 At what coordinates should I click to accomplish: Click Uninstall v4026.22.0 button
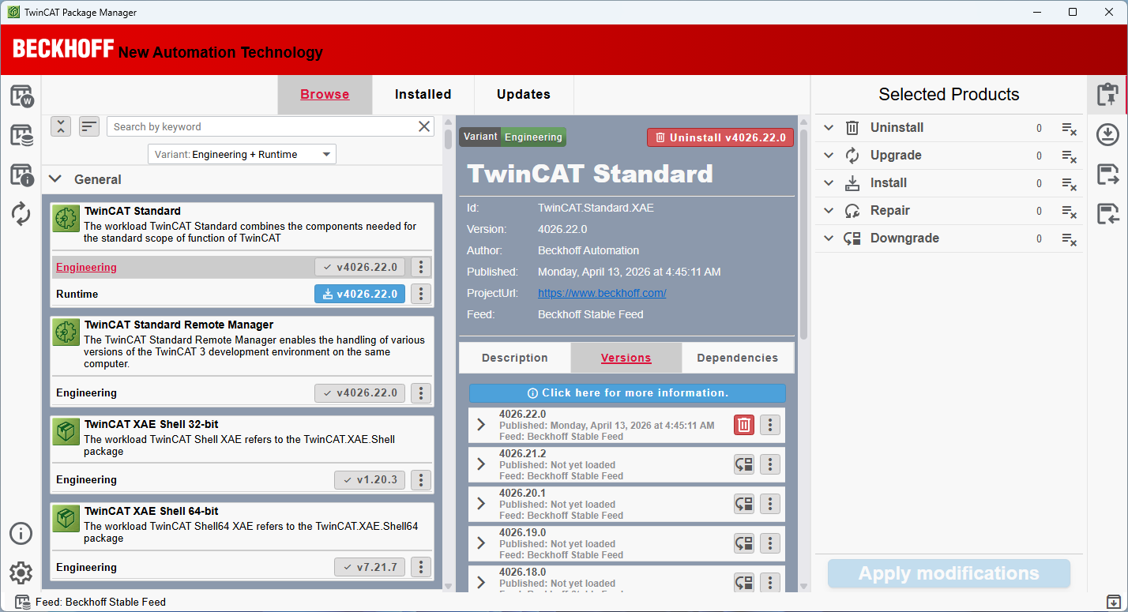pyautogui.click(x=720, y=137)
